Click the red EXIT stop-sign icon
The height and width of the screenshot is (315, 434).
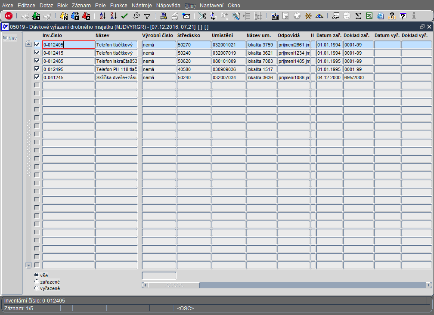tap(9, 16)
